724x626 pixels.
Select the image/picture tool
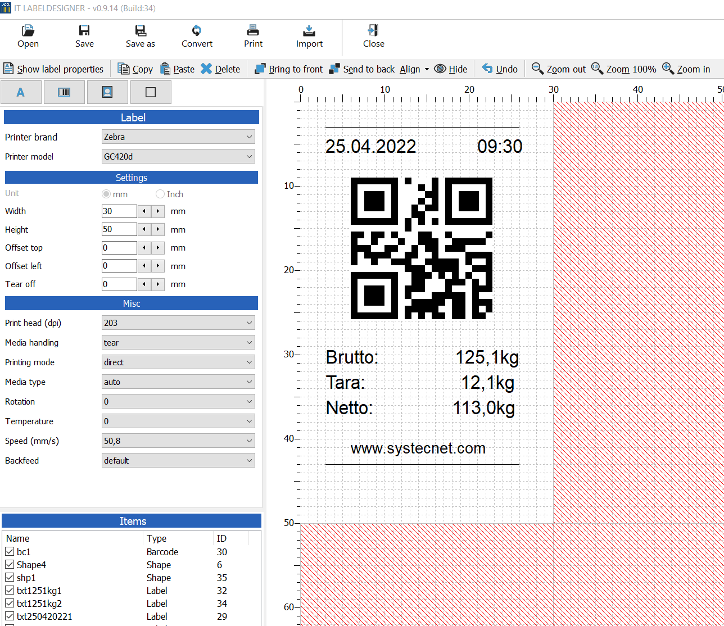tap(107, 92)
